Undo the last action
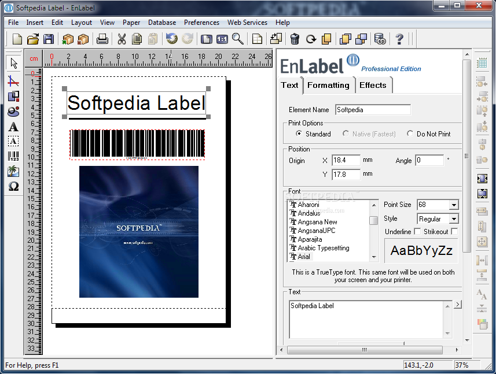The image size is (496, 374). pos(172,39)
